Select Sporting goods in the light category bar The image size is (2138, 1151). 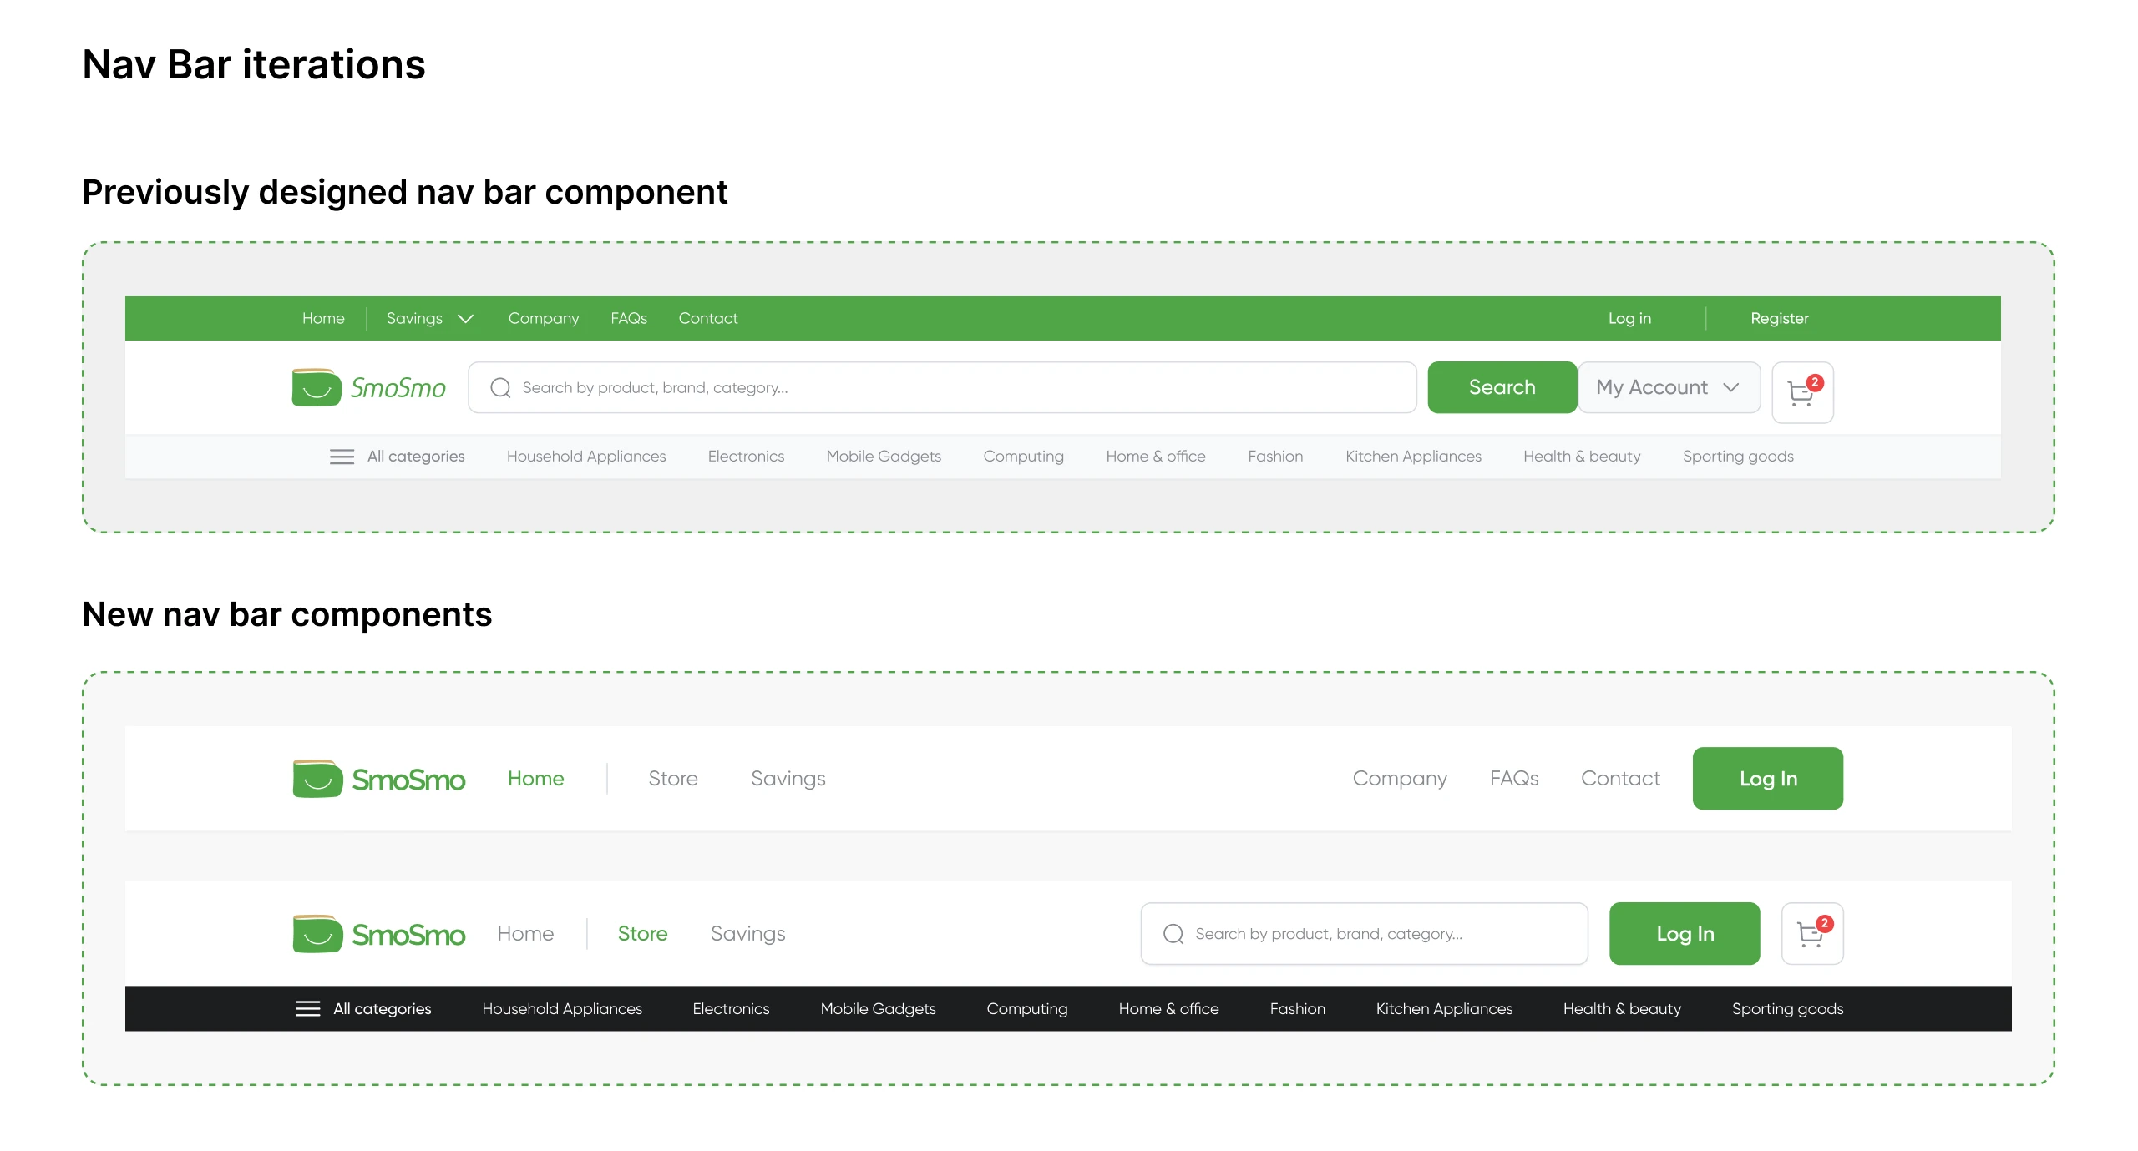coord(1738,457)
